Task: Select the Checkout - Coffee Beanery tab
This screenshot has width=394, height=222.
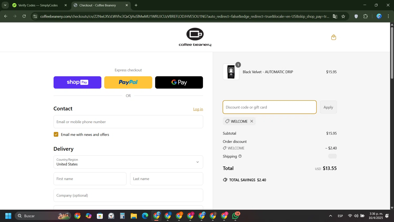Action: pyautogui.click(x=97, y=5)
